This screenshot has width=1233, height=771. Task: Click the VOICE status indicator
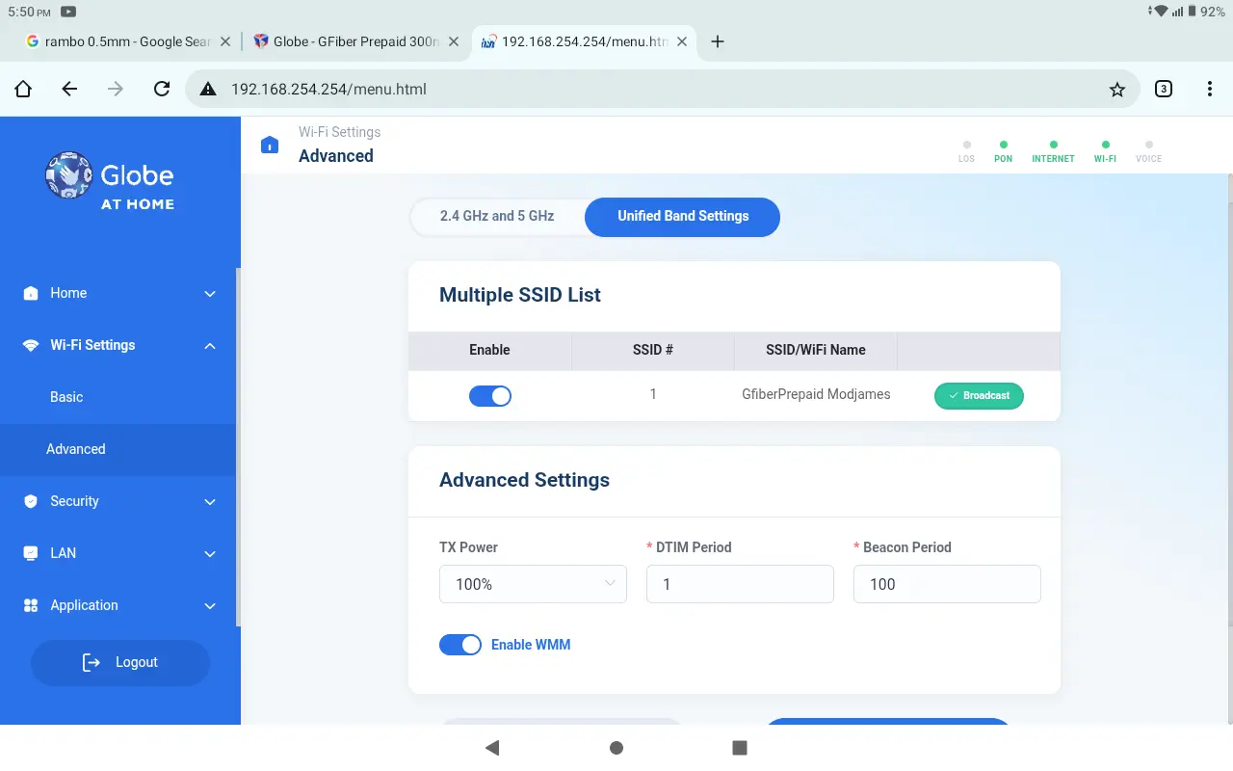(x=1148, y=150)
